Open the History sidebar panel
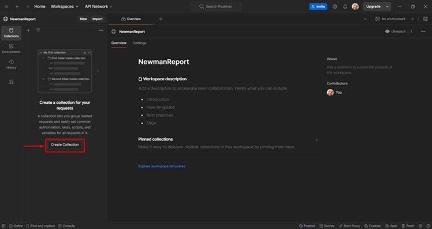432x229 pixels. click(x=11, y=64)
